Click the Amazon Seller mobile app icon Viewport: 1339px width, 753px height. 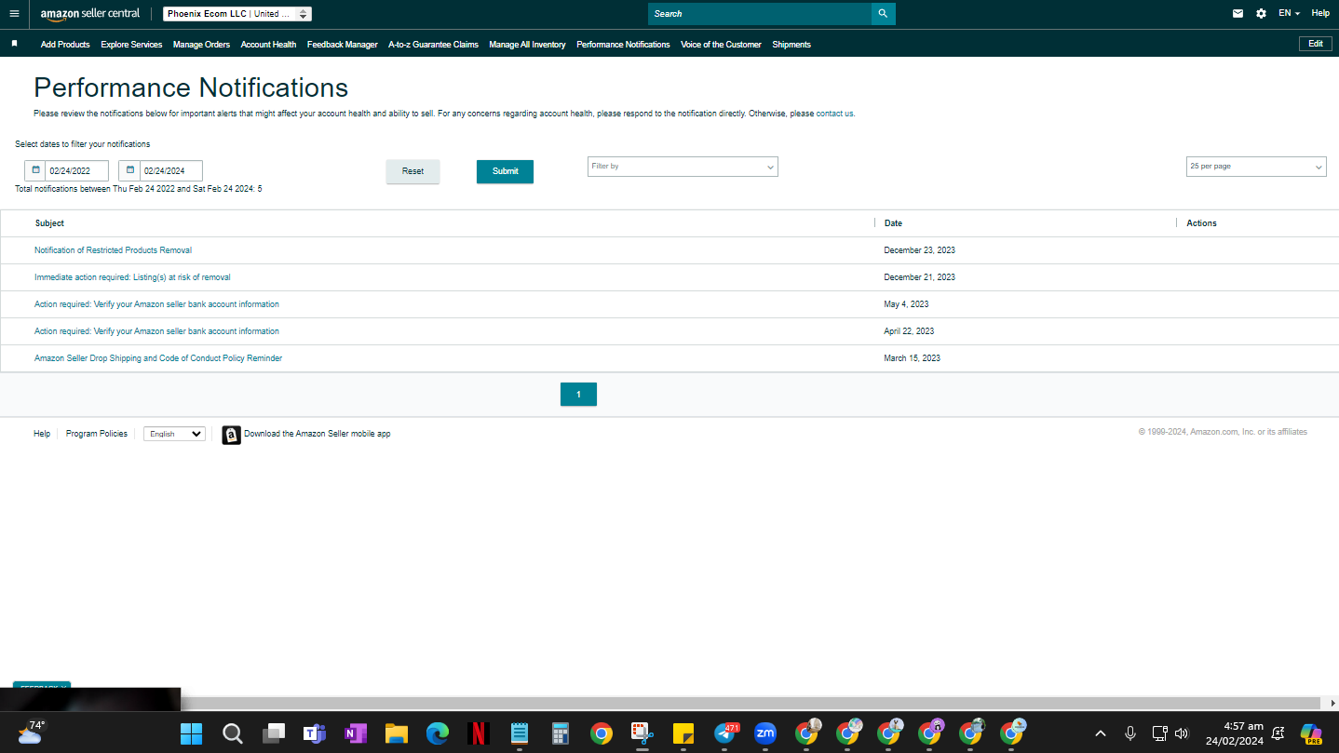click(231, 435)
